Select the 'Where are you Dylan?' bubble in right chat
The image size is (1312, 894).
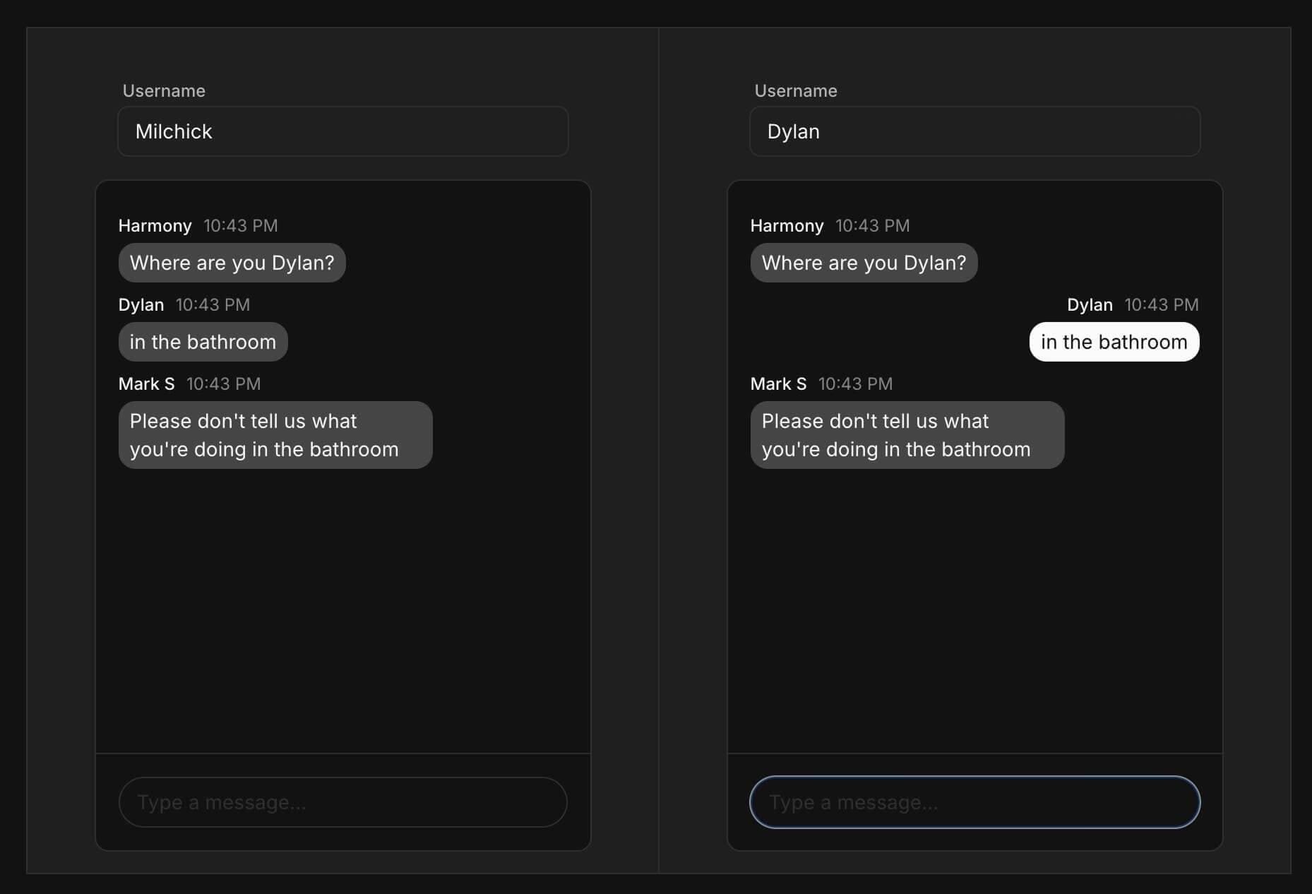863,262
